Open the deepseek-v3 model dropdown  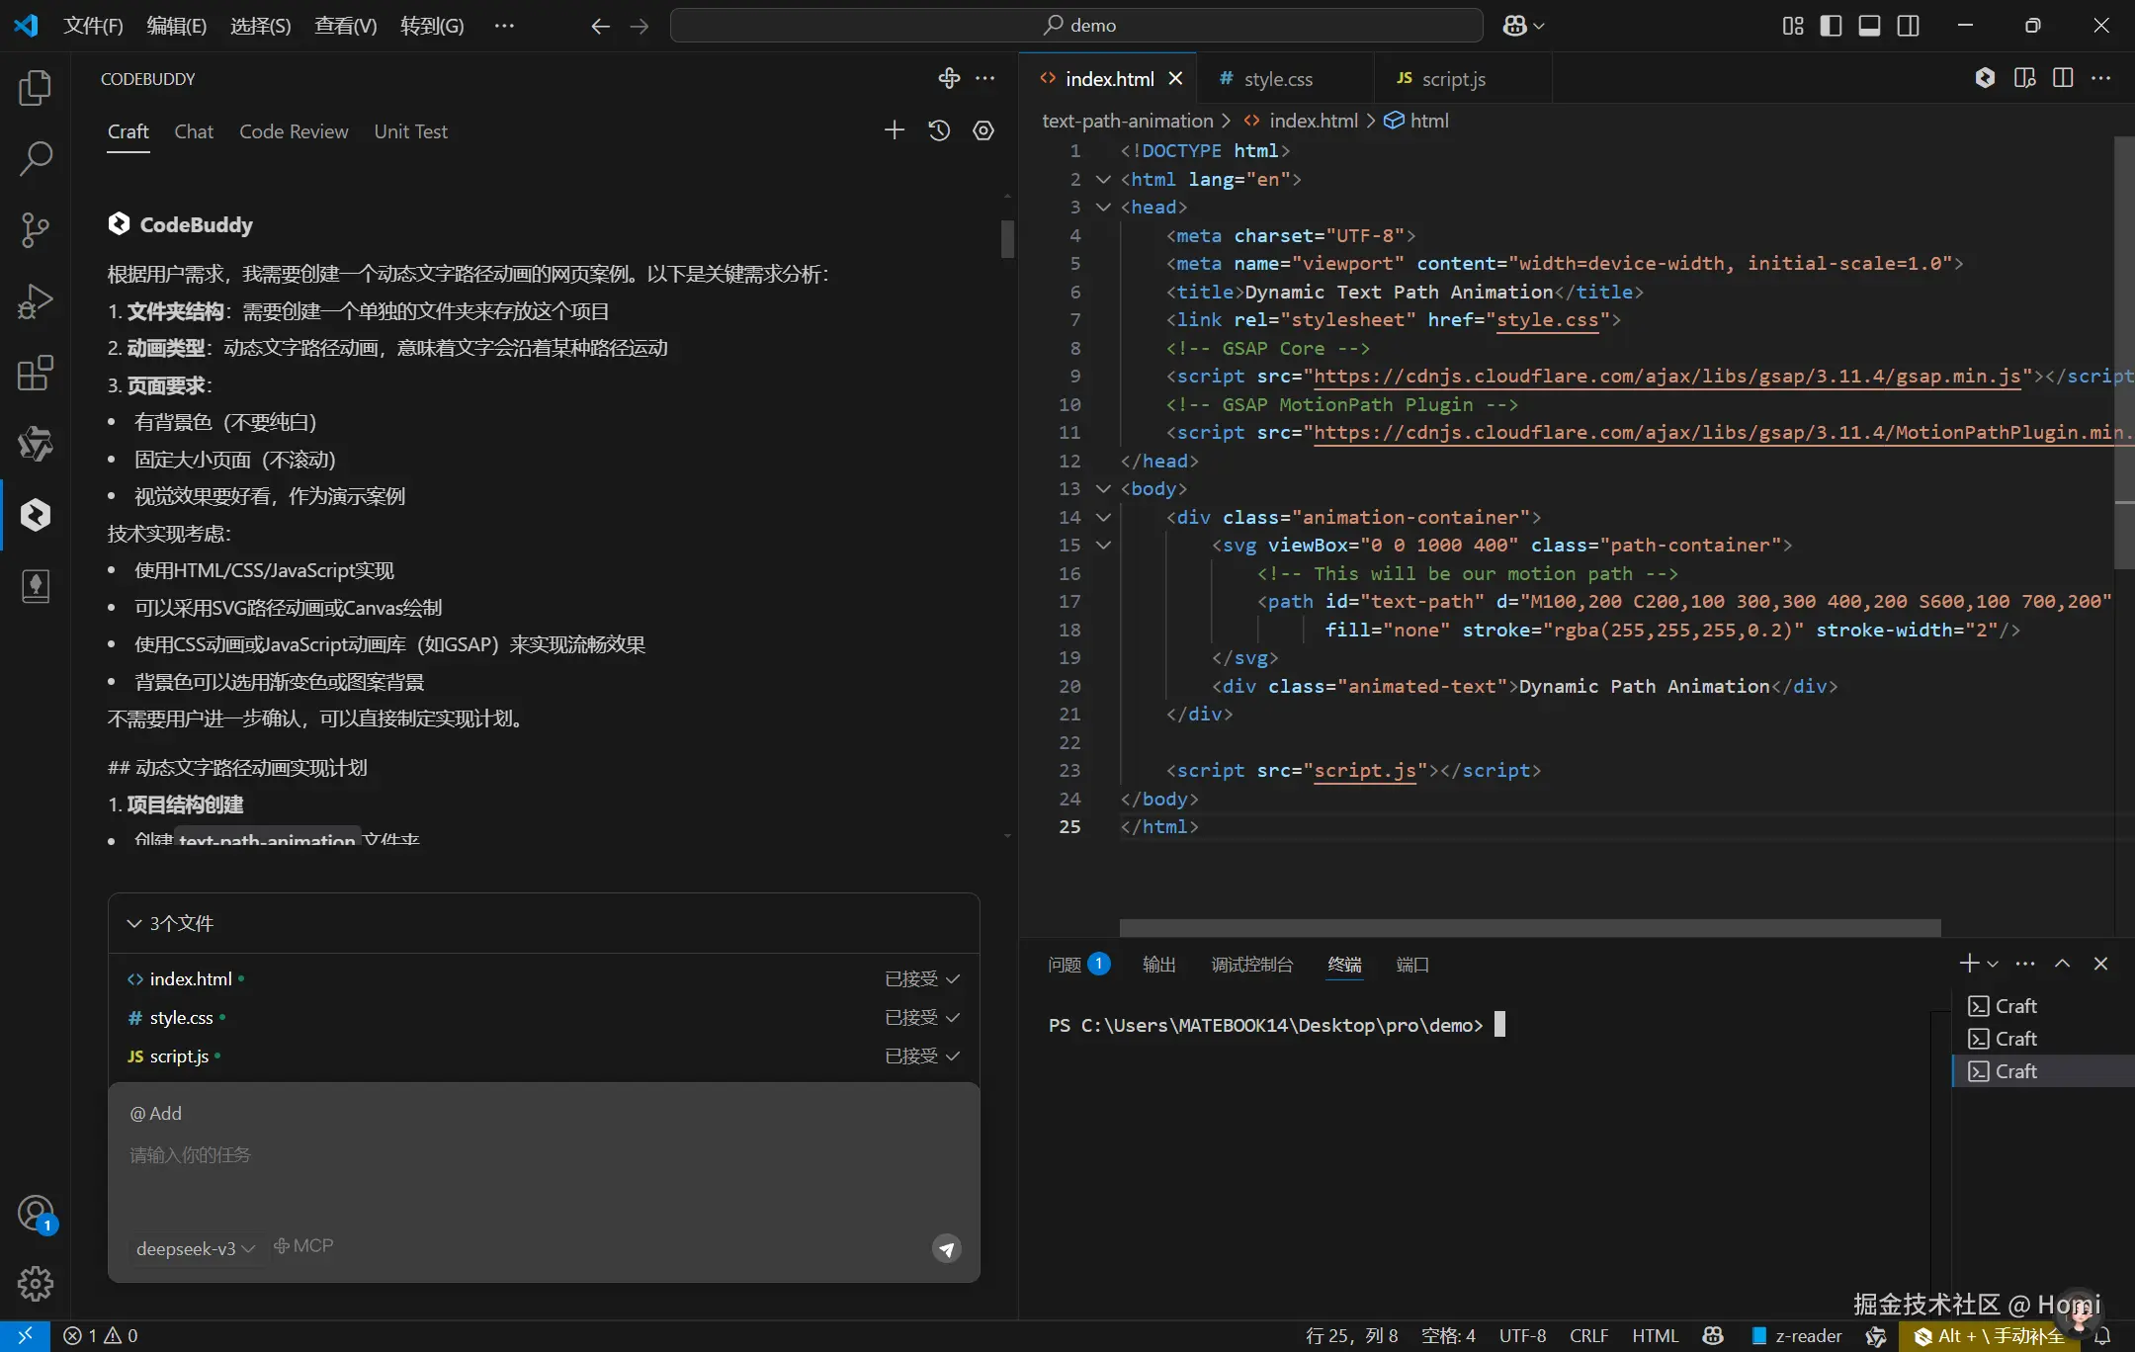pyautogui.click(x=195, y=1248)
